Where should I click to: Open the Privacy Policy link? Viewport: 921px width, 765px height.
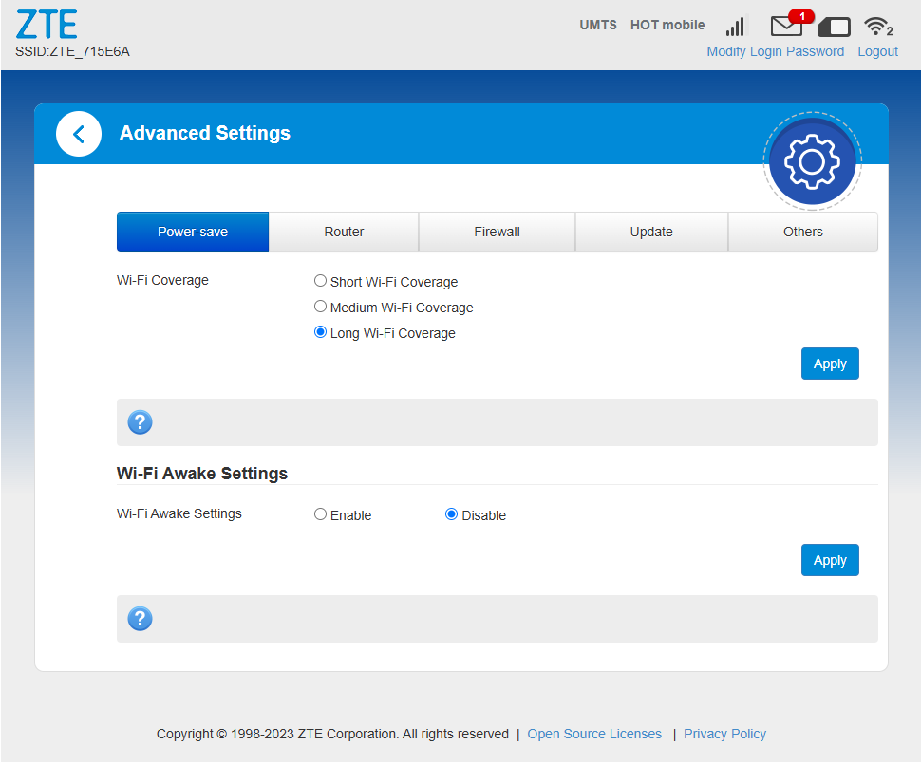(724, 734)
